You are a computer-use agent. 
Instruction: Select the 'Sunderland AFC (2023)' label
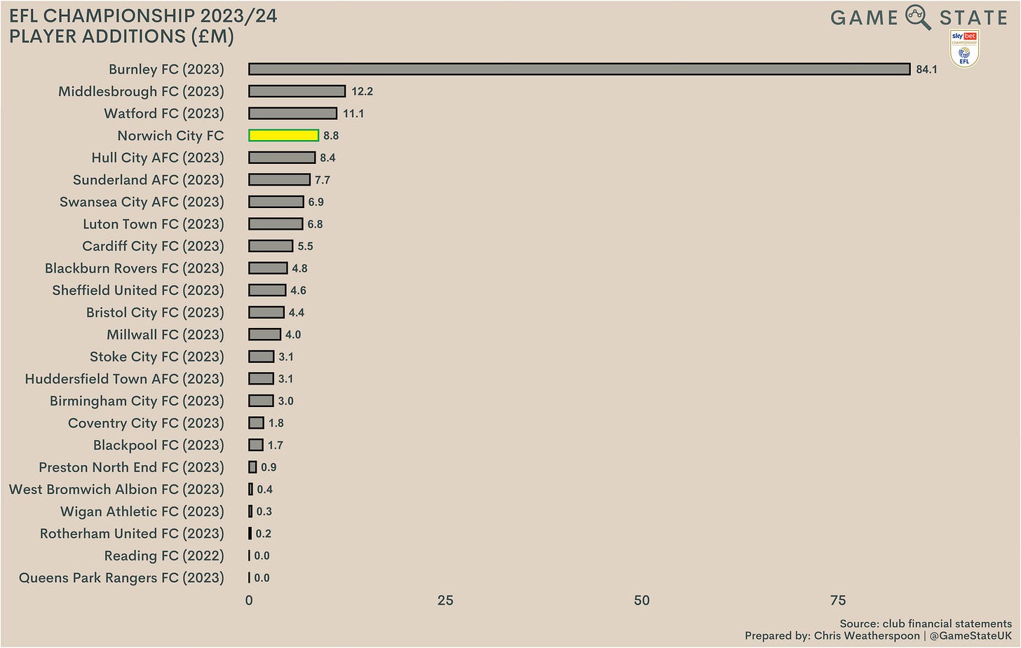tap(149, 180)
